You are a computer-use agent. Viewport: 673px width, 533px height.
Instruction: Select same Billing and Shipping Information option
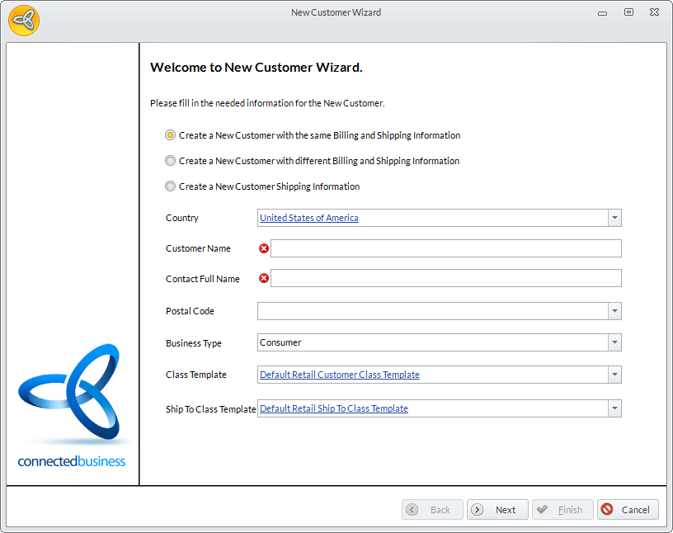click(x=171, y=135)
